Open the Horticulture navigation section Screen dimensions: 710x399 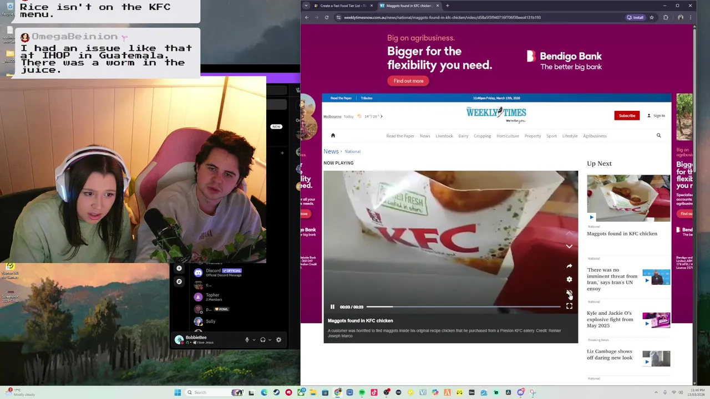[508, 136]
